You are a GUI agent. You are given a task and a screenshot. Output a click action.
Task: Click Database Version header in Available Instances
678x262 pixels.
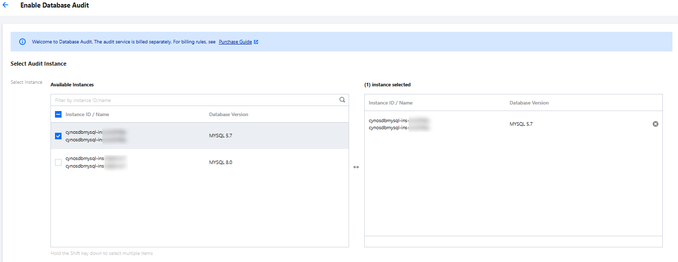point(229,115)
